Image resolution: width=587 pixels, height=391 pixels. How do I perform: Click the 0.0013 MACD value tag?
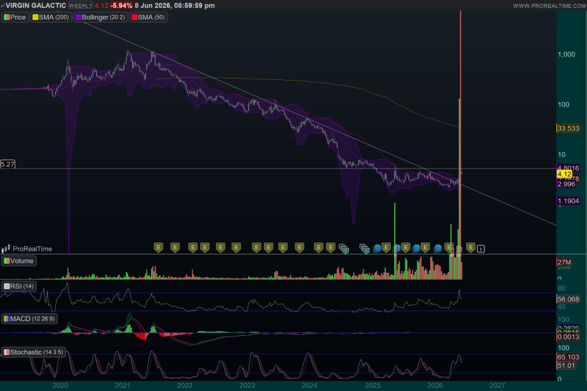click(x=568, y=337)
